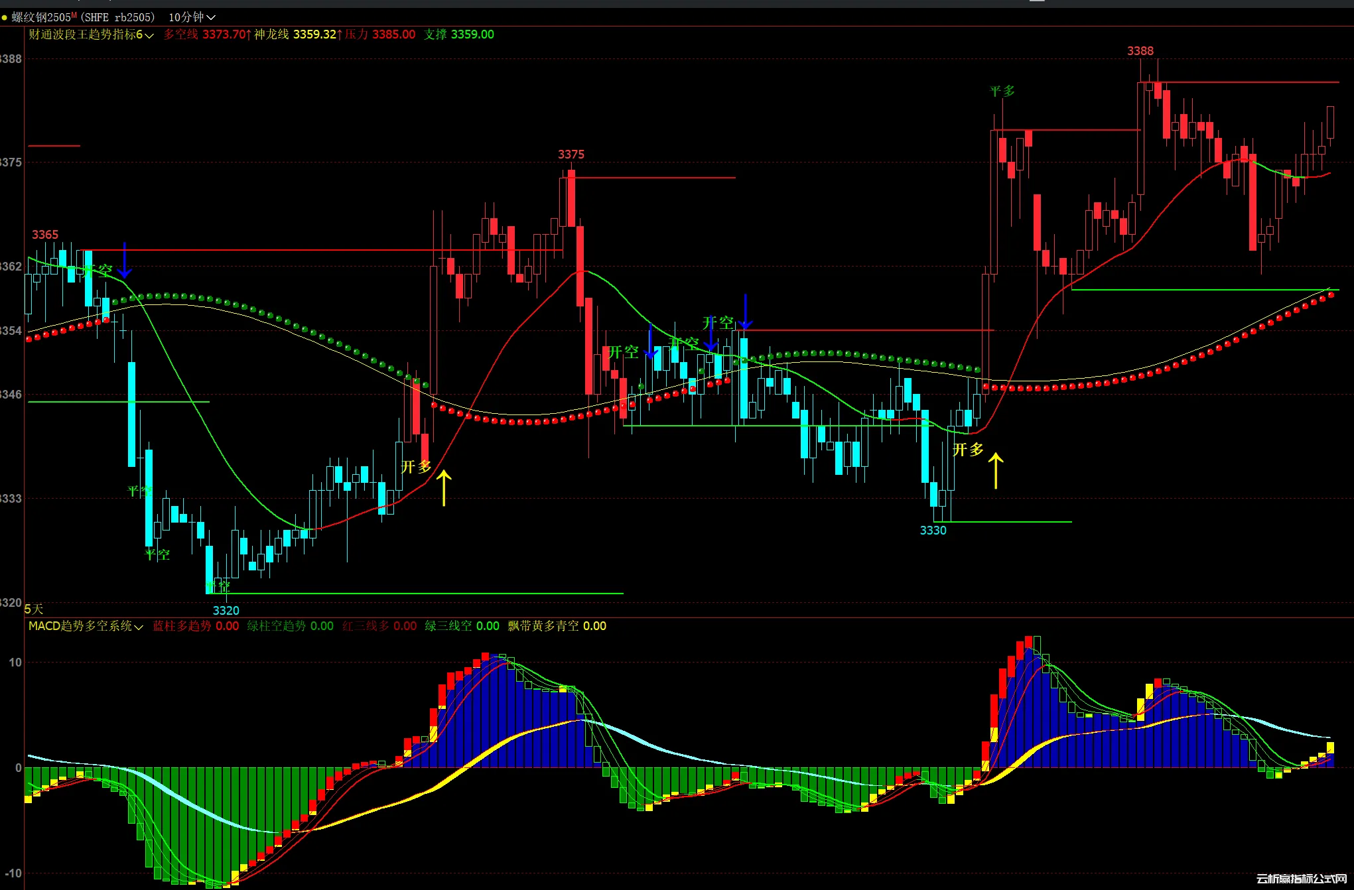Click the blue down arrow above rightmost 开空
Viewport: 1354px width, 890px height.
click(x=746, y=312)
